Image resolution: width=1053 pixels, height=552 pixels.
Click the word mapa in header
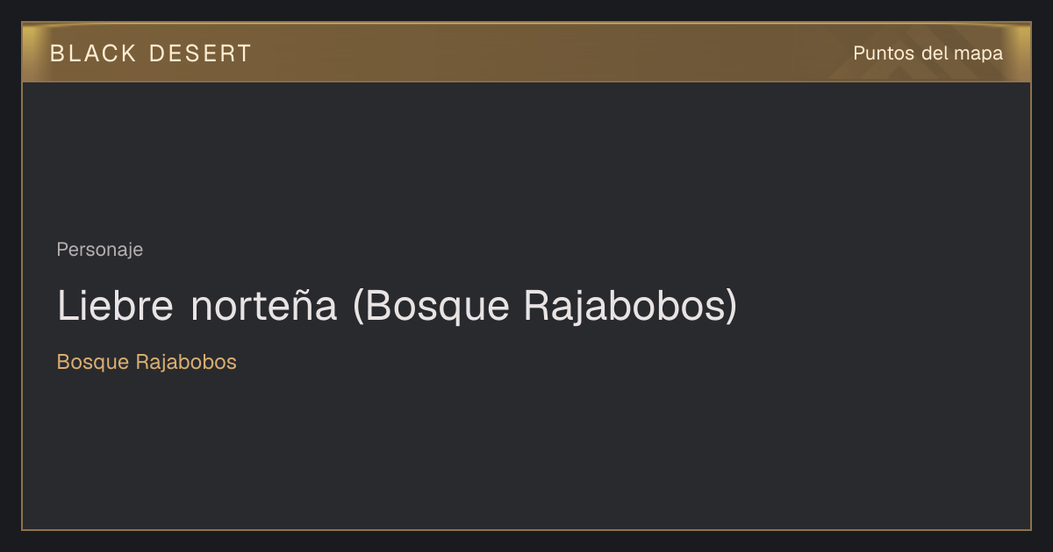point(978,54)
